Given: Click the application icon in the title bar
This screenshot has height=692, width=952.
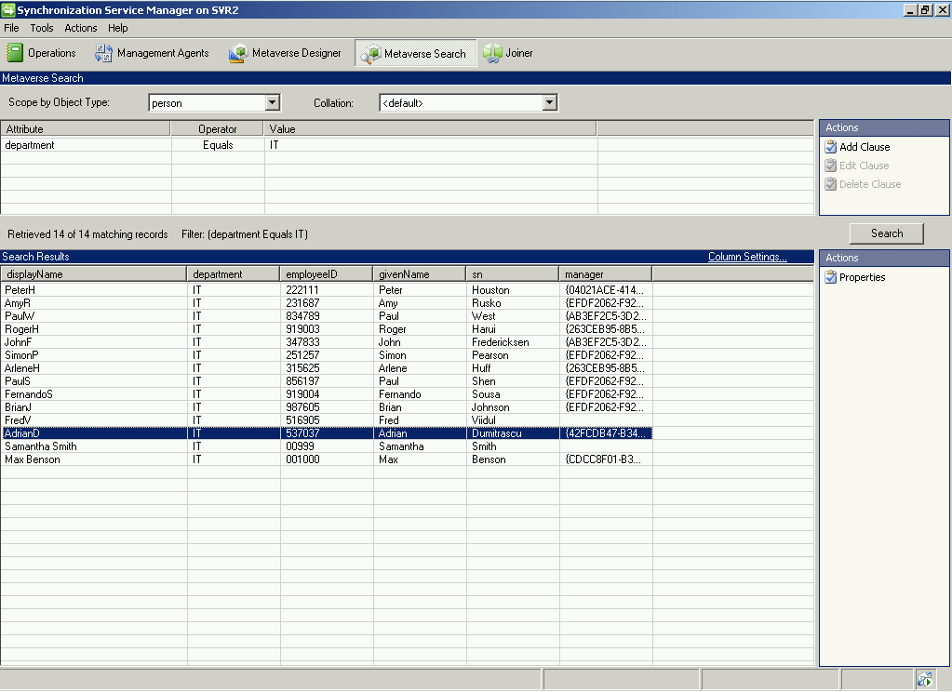Looking at the screenshot, I should pyautogui.click(x=7, y=9).
